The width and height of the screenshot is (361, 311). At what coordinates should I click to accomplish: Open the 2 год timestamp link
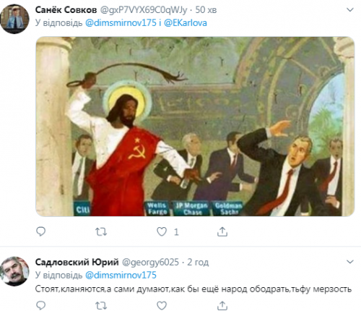pyautogui.click(x=198, y=262)
